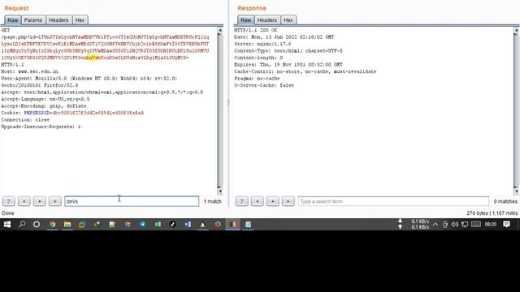Screen dimensions: 520x292
Task: Open the Request Headers tab
Action: pos(58,20)
